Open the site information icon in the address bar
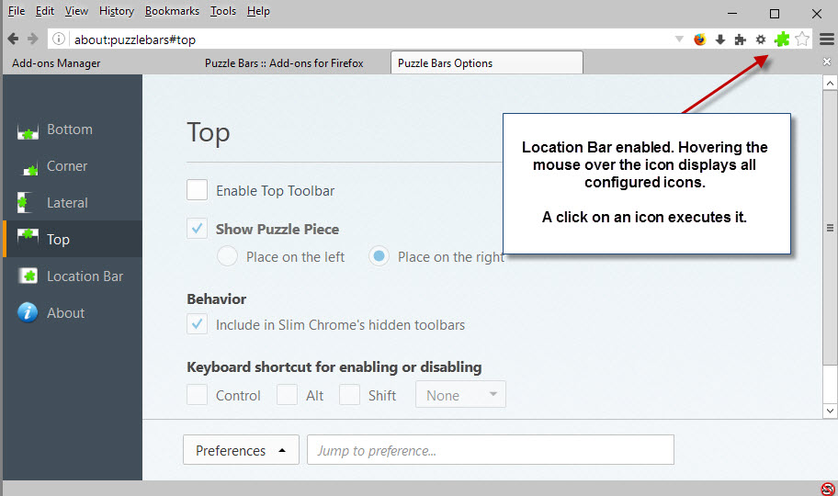 (x=59, y=39)
